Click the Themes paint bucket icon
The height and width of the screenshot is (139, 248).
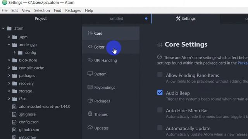pos(90,114)
